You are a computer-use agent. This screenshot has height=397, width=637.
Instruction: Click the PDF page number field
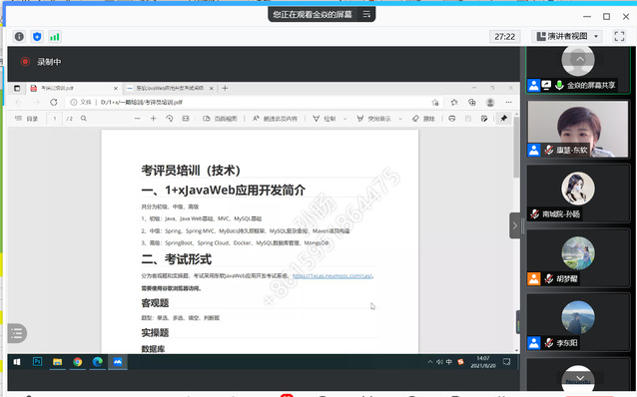click(55, 119)
